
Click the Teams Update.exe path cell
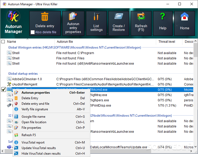[x=118, y=147]
